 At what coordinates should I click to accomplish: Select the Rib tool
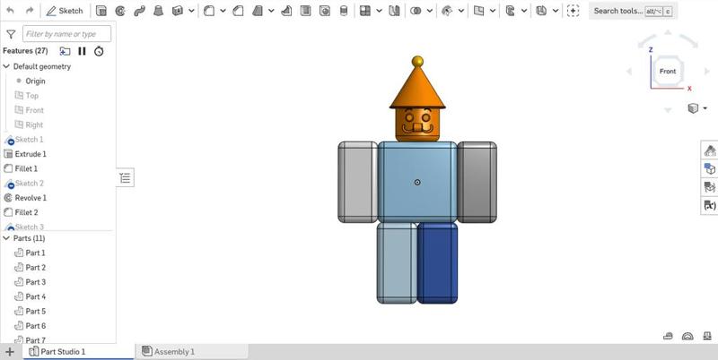click(286, 11)
